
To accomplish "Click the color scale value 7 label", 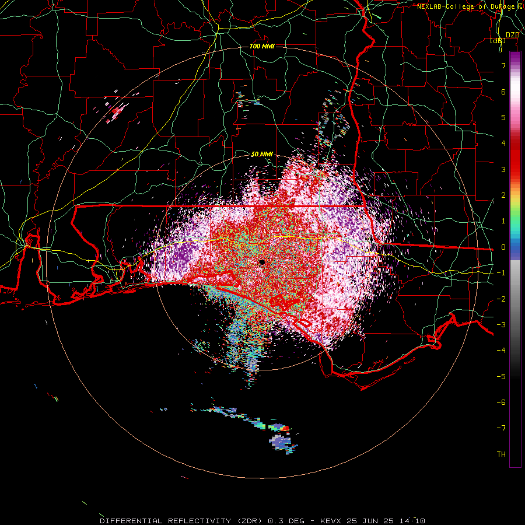I will (x=503, y=65).
